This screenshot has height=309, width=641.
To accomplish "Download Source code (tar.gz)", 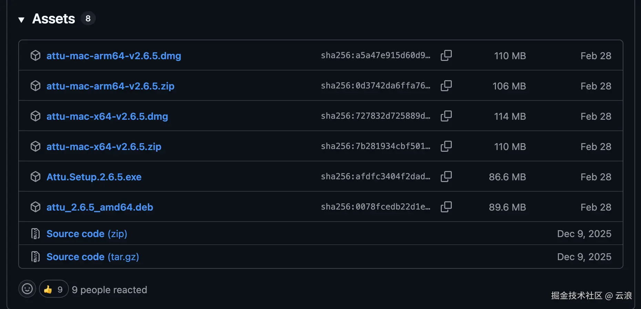I will coord(93,257).
